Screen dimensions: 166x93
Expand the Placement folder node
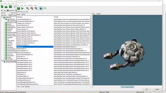coord(4,54)
